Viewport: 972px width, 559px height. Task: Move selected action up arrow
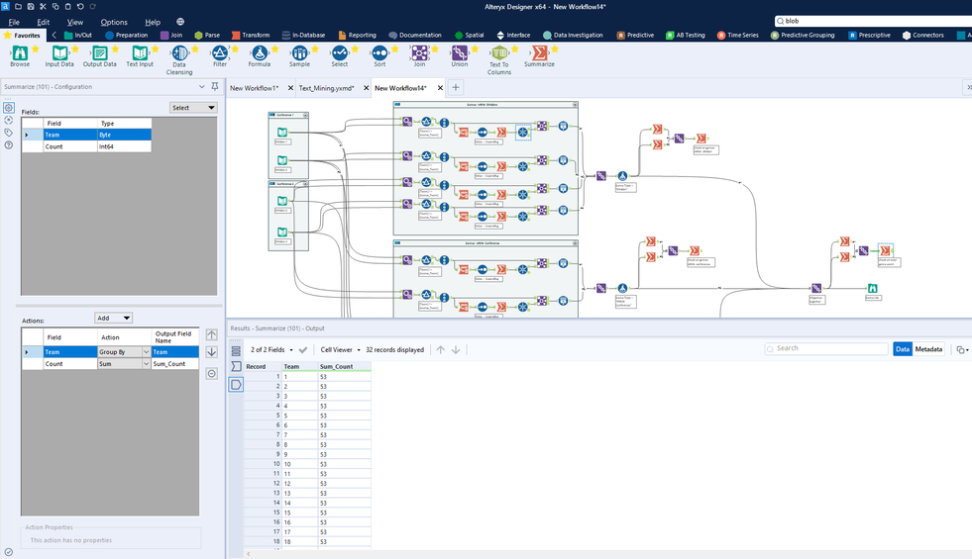pos(211,334)
